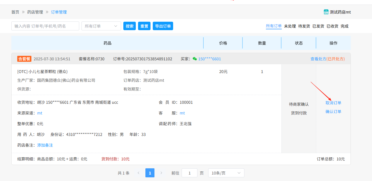Click the 数量 column header
Screen dimensions: 372x181
click(262, 43)
